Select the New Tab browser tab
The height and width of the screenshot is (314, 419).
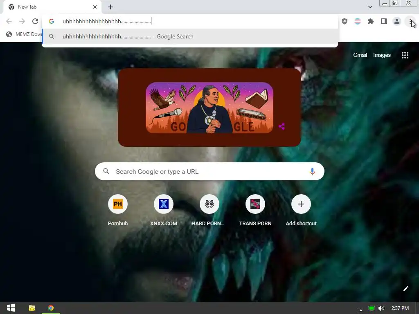[x=52, y=7]
